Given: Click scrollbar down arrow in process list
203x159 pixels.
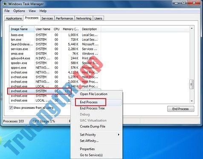Looking at the screenshot, I should 191,101.
